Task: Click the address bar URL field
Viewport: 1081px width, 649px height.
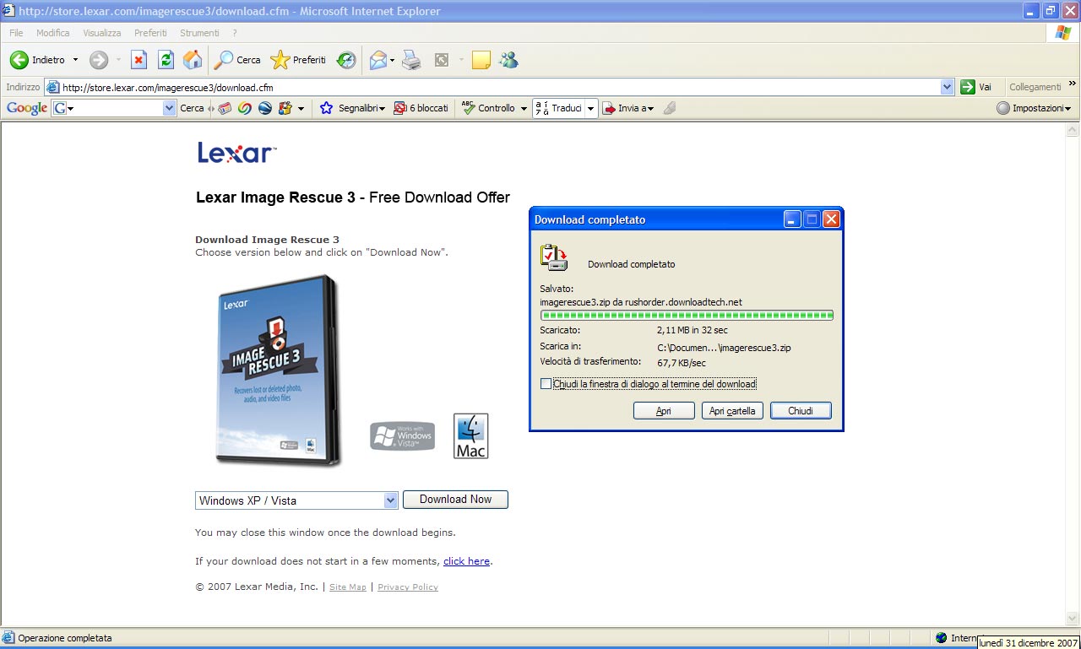Action: 499,87
